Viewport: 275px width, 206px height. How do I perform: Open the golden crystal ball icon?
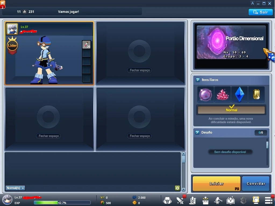pos(256,200)
